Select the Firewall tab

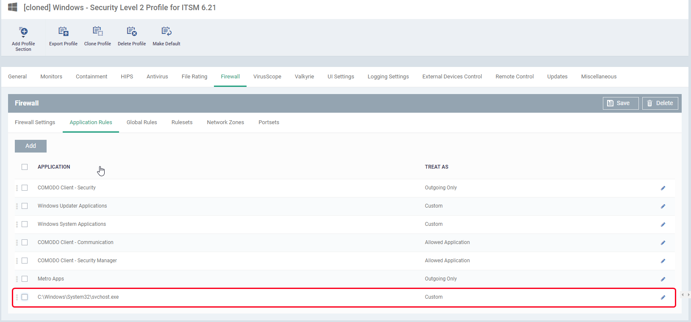click(230, 77)
